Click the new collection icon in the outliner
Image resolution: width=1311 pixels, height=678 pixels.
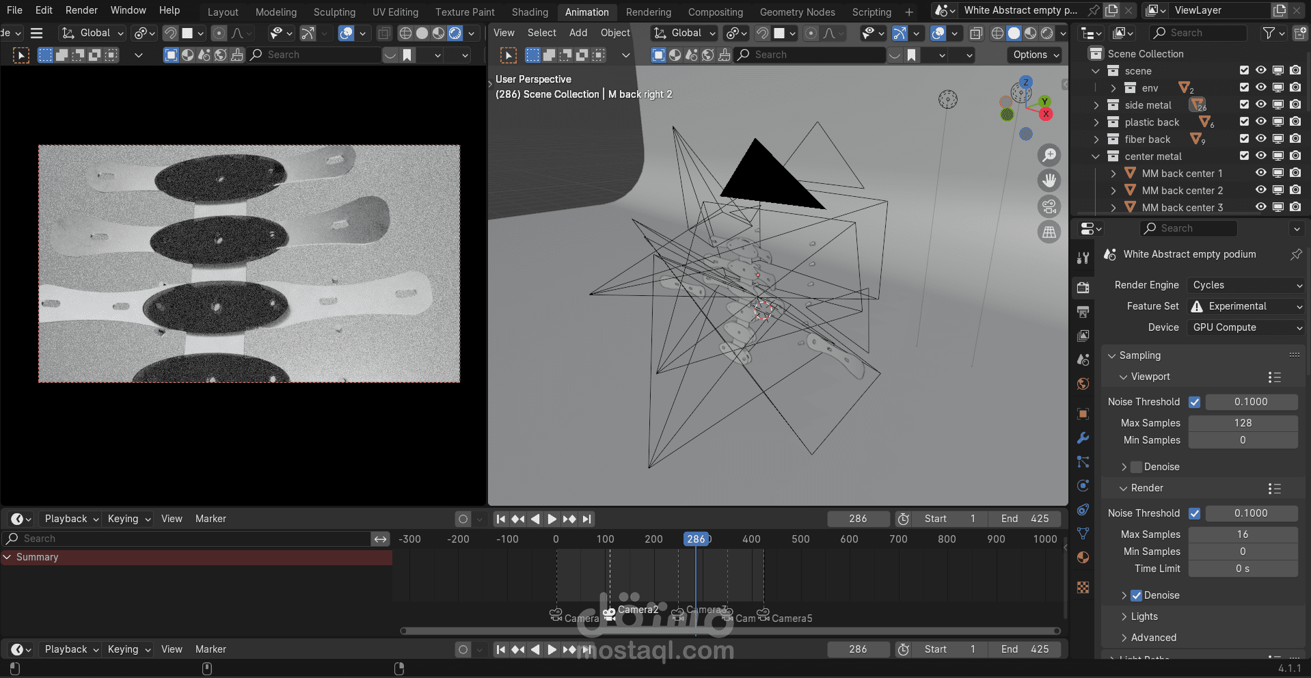pos(1300,33)
